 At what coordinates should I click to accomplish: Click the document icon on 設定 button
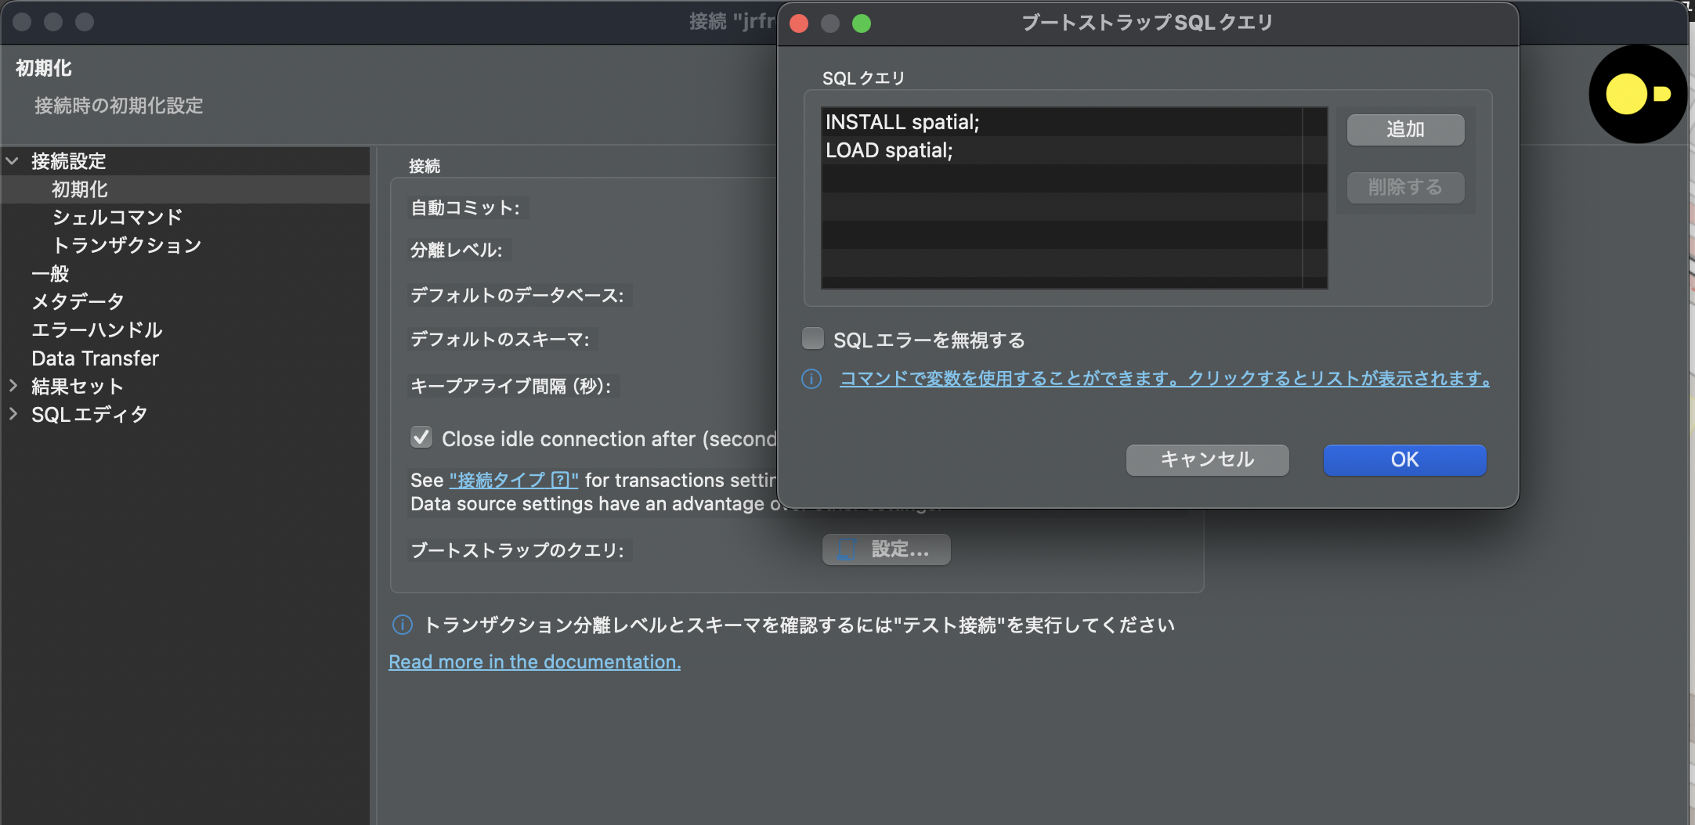846,549
